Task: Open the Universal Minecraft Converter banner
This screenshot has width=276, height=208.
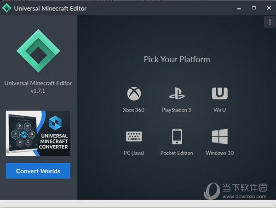Action: pos(38,133)
